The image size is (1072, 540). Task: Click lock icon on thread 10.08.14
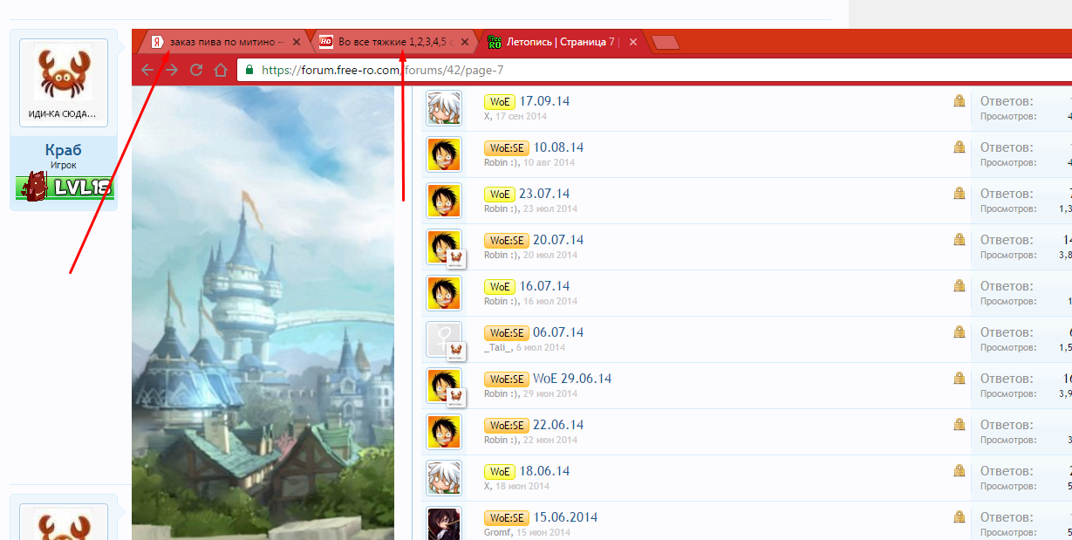pos(959,147)
